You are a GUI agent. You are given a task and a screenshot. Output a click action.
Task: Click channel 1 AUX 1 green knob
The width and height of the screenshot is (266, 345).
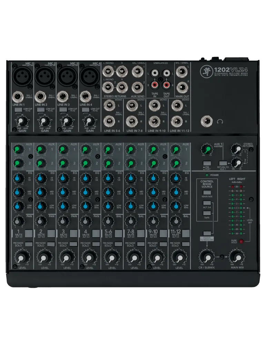pyautogui.click(x=18, y=149)
